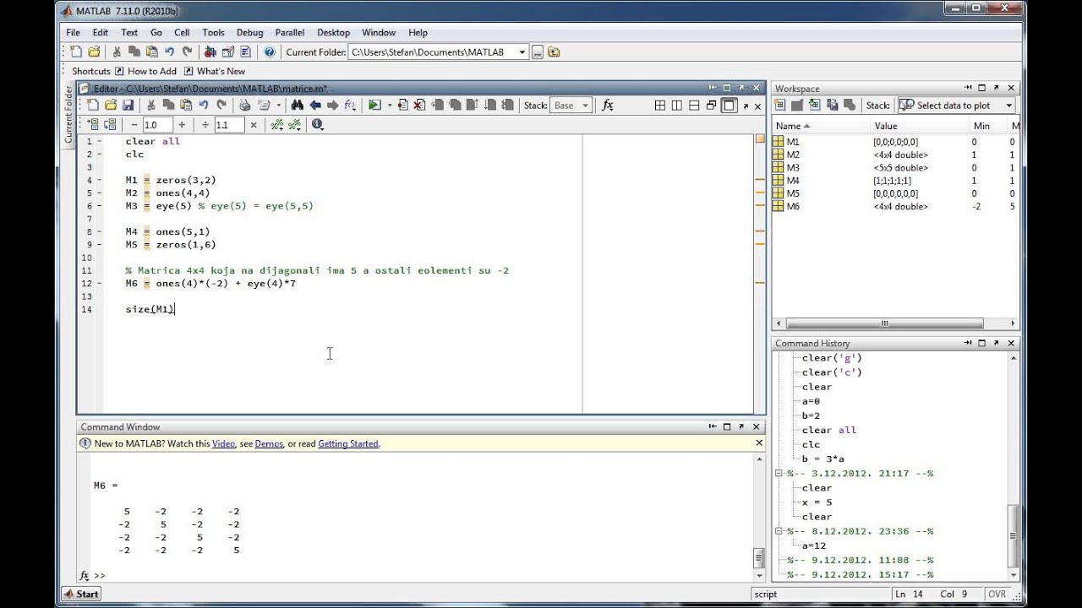
Task: Click the What's New shortcut
Action: [x=215, y=72]
